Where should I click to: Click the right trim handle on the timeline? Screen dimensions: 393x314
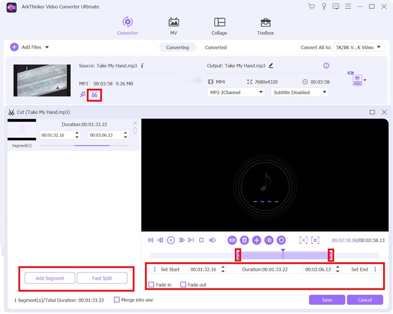(x=331, y=256)
